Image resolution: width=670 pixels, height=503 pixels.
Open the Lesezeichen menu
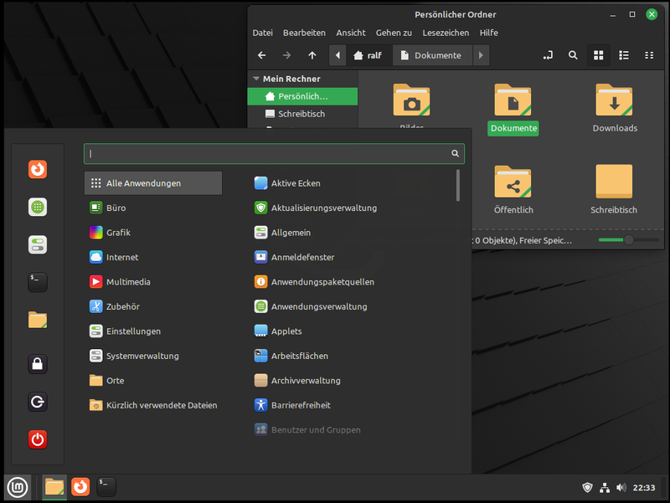coord(446,33)
